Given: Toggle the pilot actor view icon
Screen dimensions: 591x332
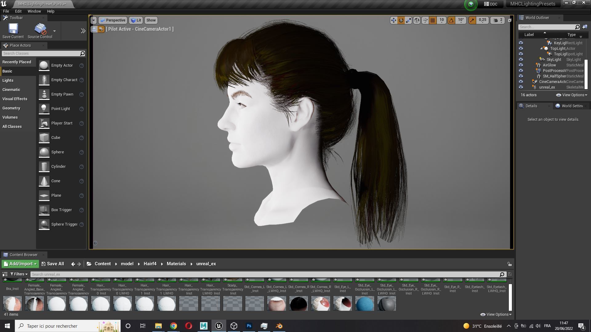Looking at the screenshot, I should point(101,29).
